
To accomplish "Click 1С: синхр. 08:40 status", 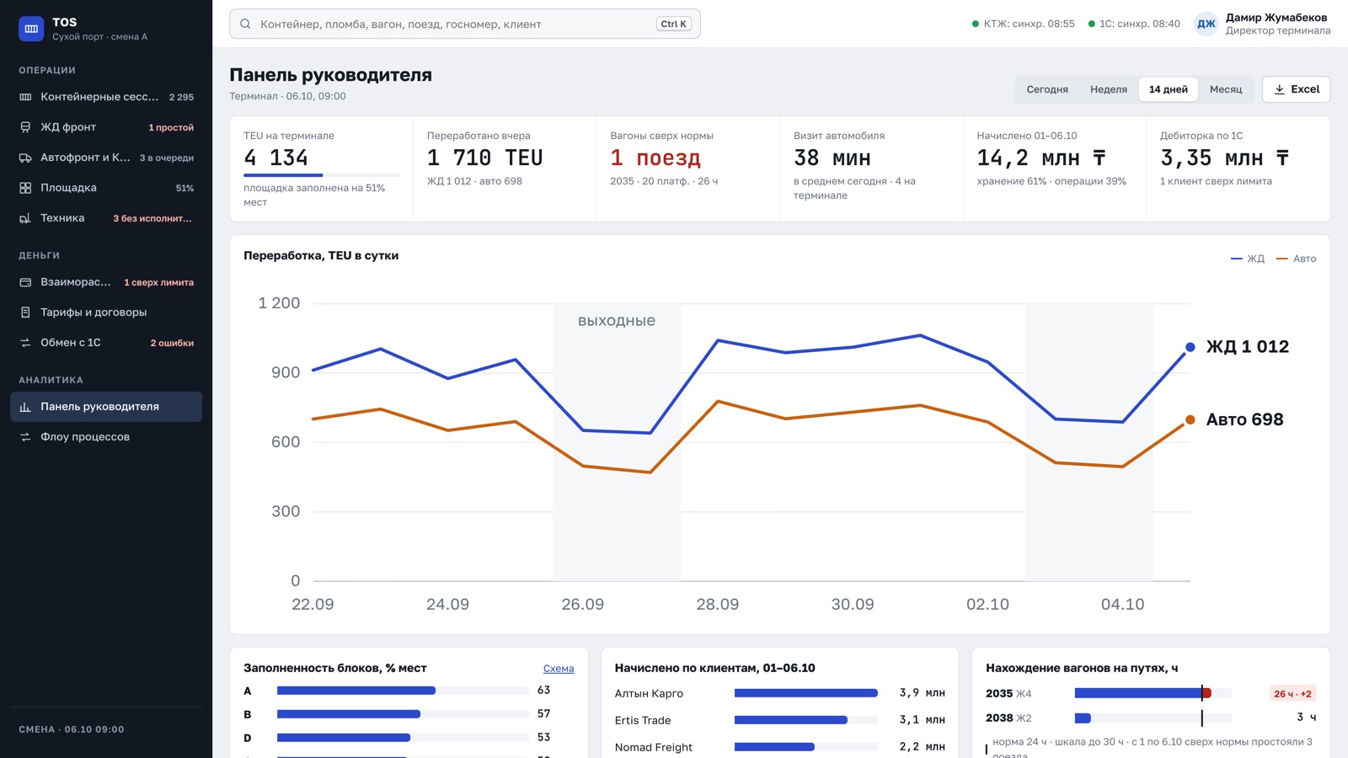I will coord(1134,24).
